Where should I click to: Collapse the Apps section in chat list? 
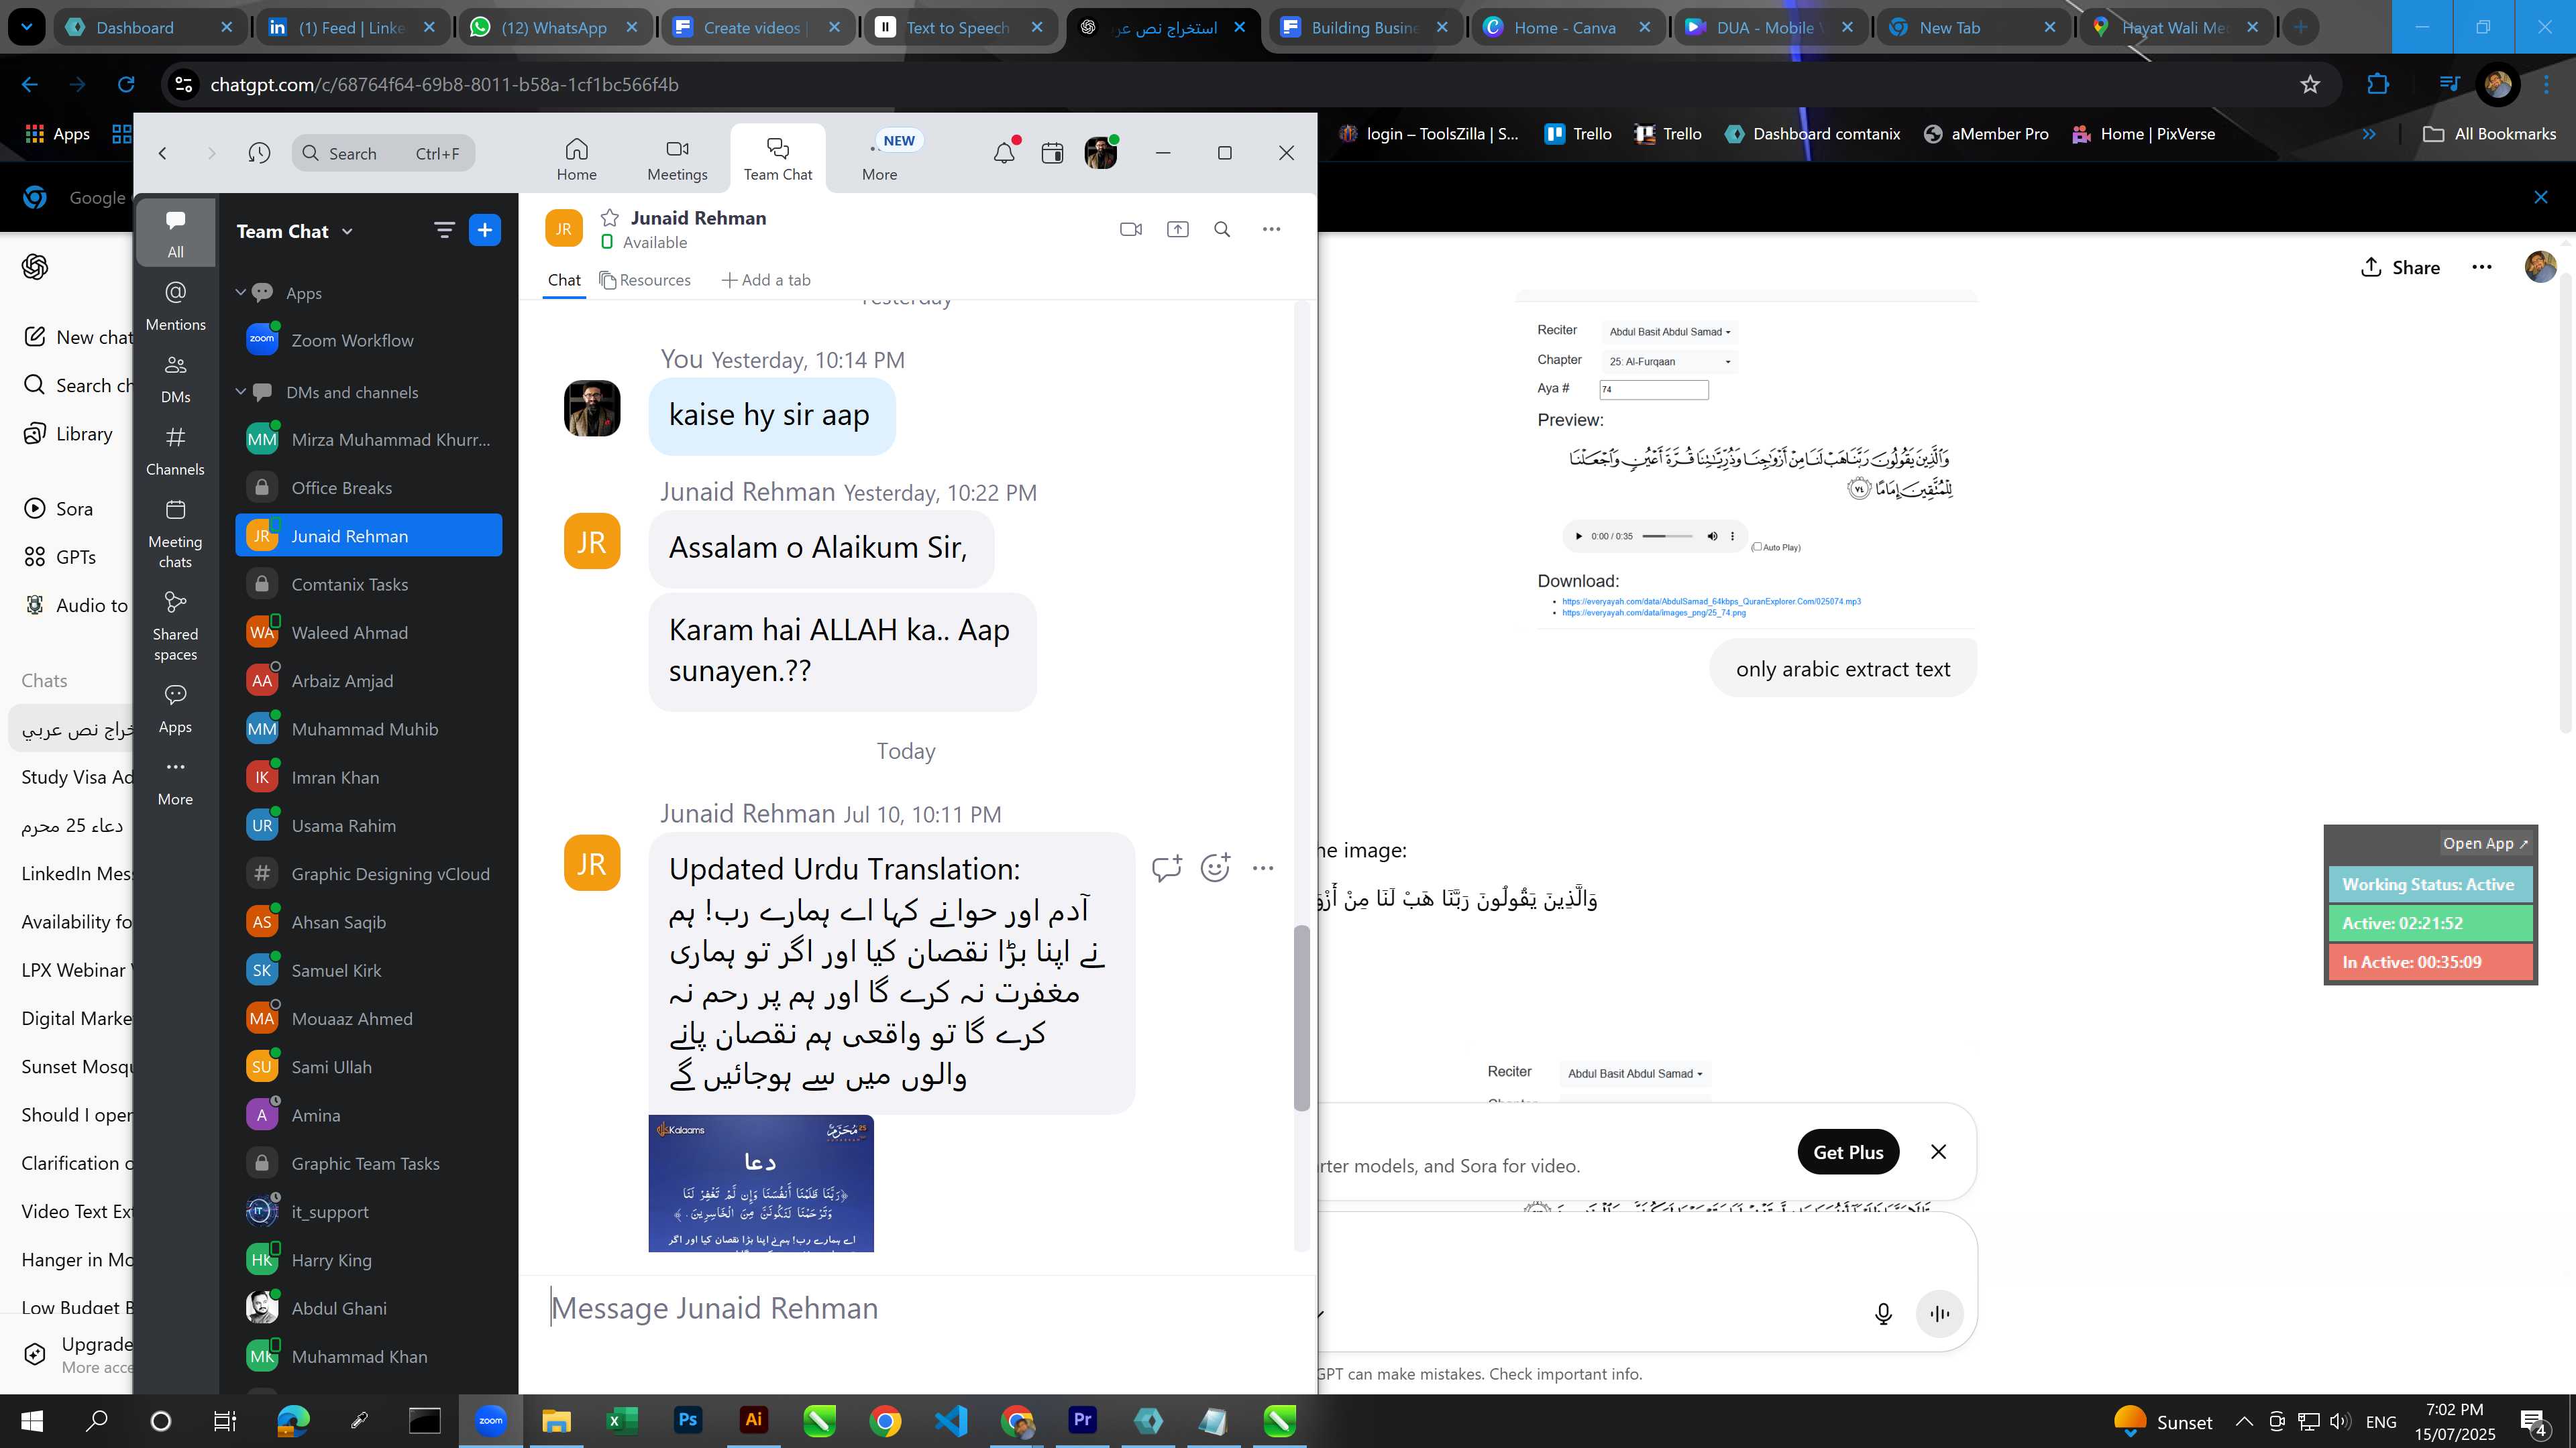point(240,293)
